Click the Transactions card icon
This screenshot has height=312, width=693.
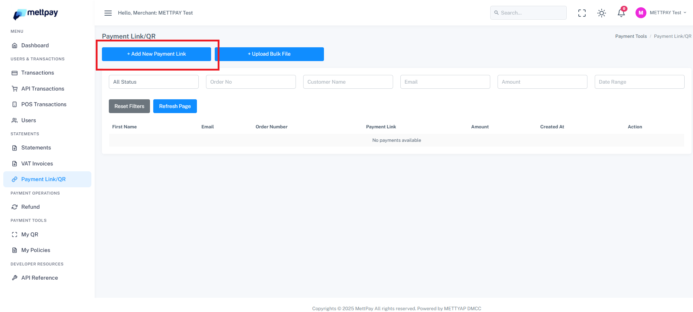coord(15,73)
